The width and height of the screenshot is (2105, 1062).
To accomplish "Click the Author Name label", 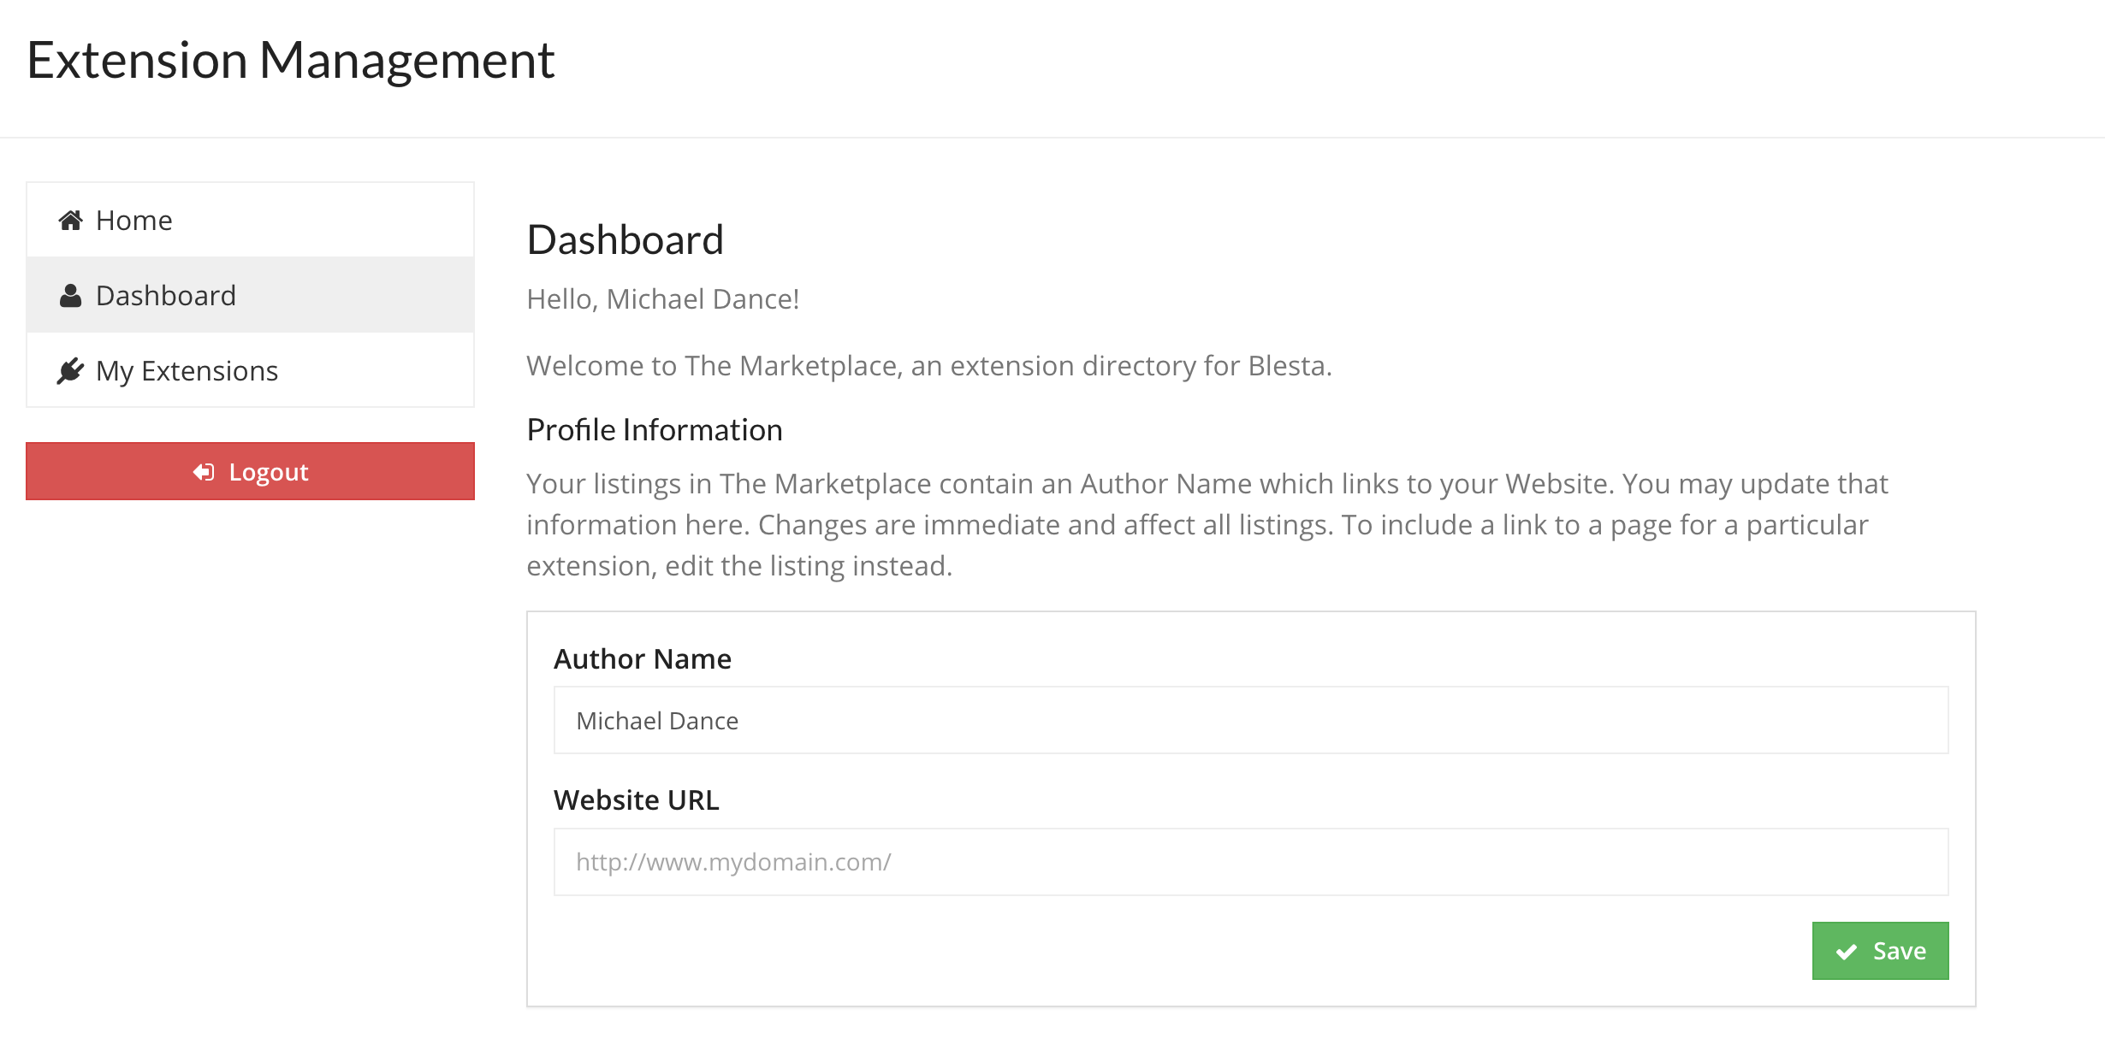I will tap(642, 659).
